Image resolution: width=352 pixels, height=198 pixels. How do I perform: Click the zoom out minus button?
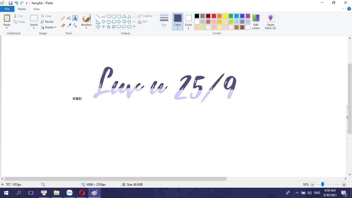(312, 185)
